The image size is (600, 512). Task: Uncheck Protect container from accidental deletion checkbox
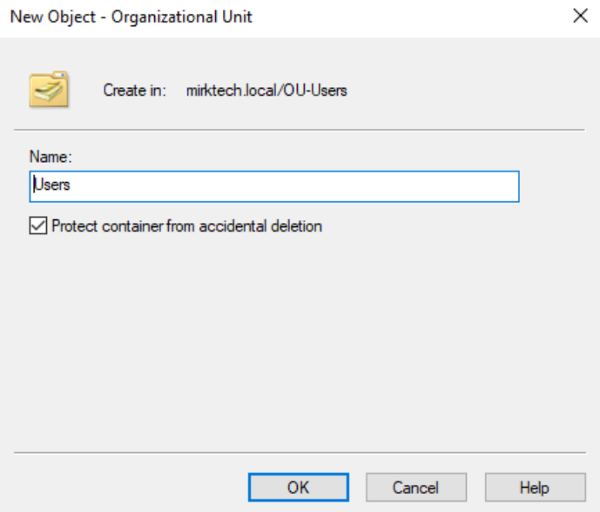[x=37, y=226]
